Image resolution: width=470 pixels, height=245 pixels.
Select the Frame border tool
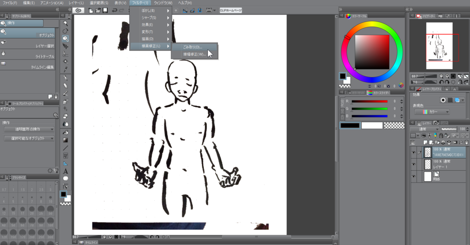pos(65,156)
